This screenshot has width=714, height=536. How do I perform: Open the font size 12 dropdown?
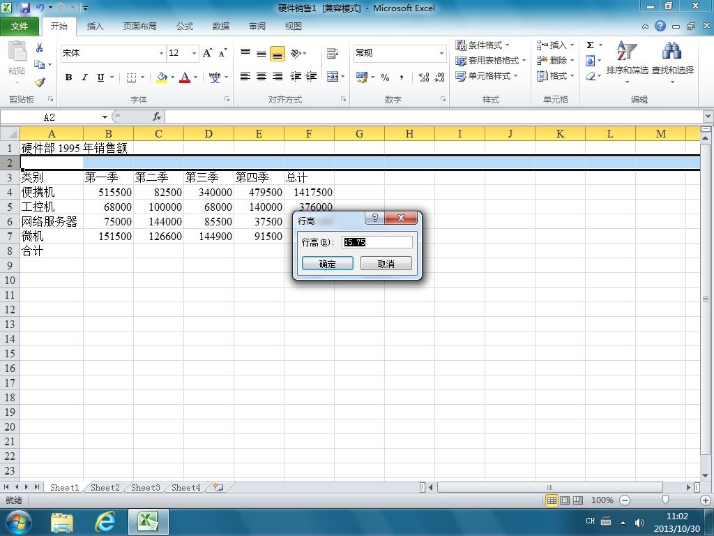pyautogui.click(x=194, y=53)
